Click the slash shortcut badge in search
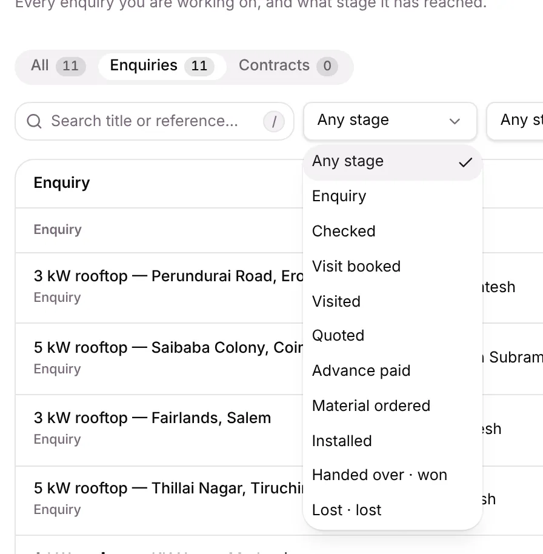This screenshot has height=554, width=543. pyautogui.click(x=274, y=122)
